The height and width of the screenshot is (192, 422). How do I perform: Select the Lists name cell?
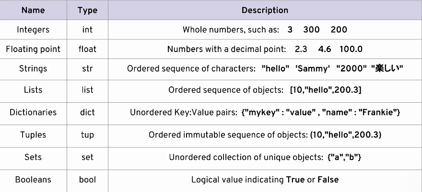(33, 90)
